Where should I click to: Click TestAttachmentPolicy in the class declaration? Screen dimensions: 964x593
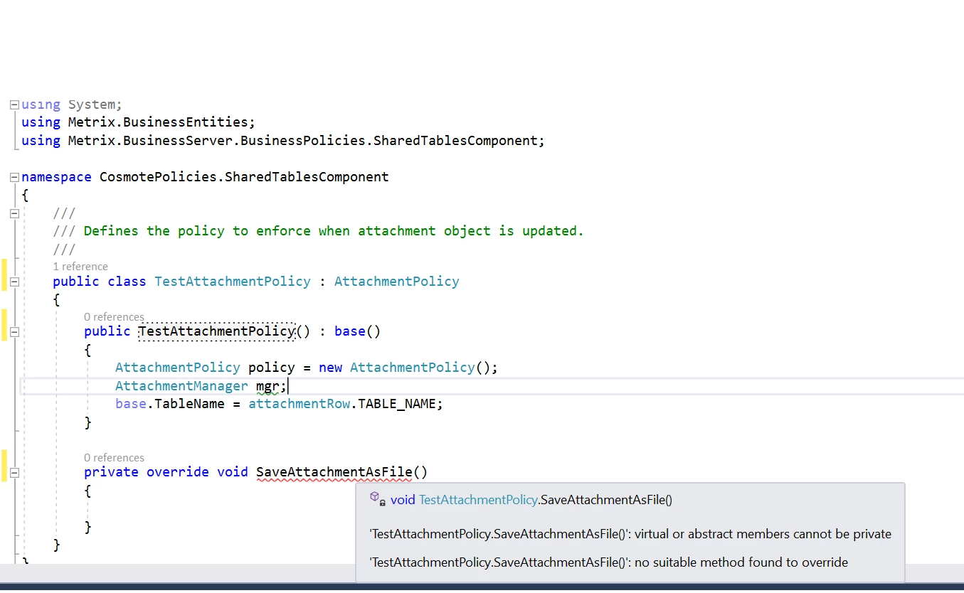[233, 282]
